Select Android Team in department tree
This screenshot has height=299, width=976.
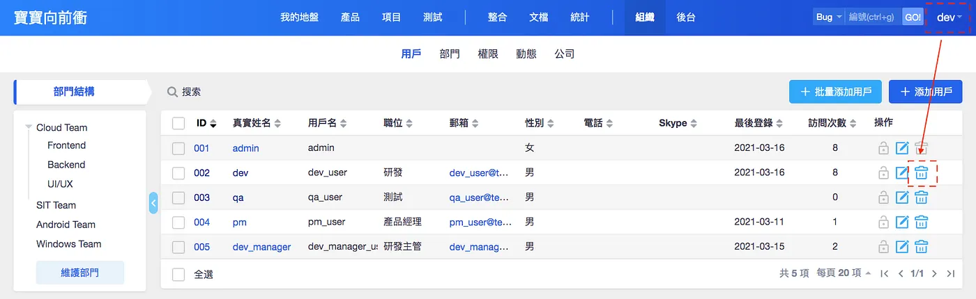tap(66, 225)
